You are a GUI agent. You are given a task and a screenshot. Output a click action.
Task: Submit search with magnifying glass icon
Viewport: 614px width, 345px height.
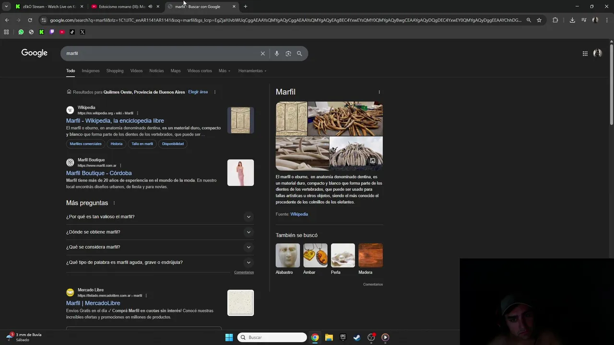299,54
